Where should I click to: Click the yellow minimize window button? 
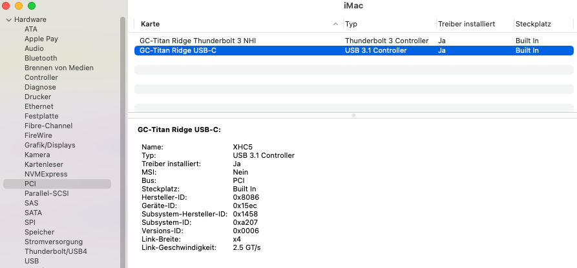pyautogui.click(x=19, y=6)
